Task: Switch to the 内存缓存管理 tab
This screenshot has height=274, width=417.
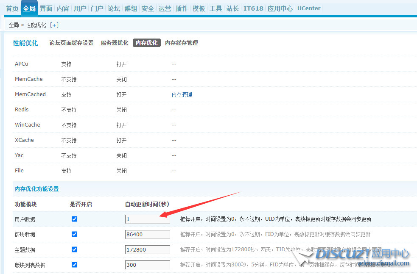Action: (x=181, y=43)
